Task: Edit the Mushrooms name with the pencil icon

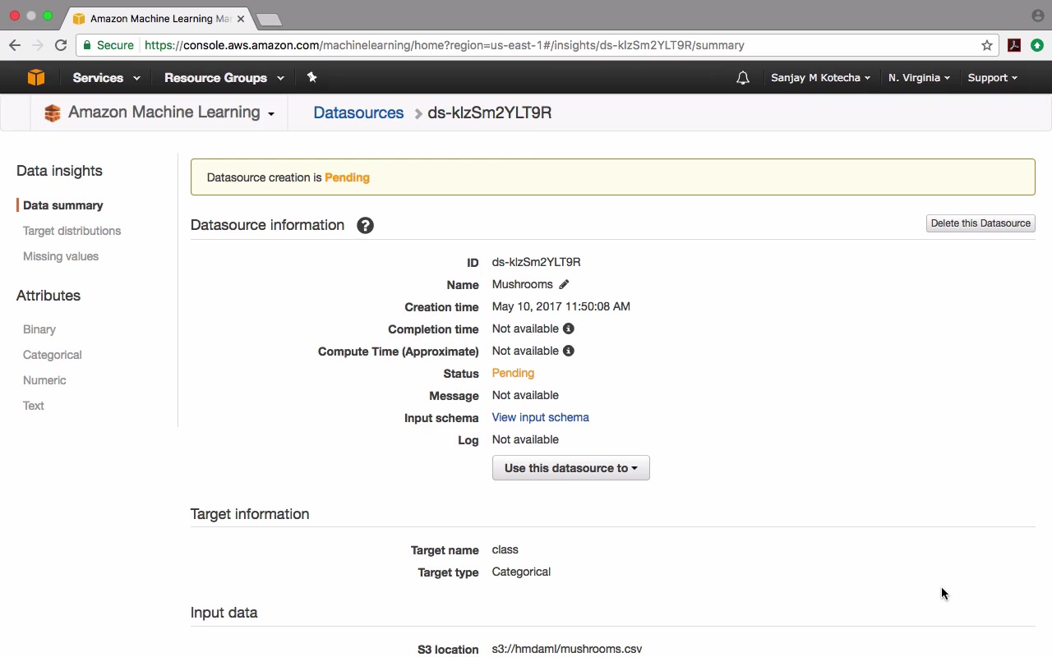Action: click(564, 284)
